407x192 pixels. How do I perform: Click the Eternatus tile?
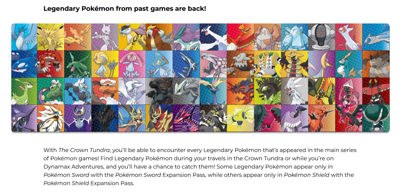(x=186, y=118)
